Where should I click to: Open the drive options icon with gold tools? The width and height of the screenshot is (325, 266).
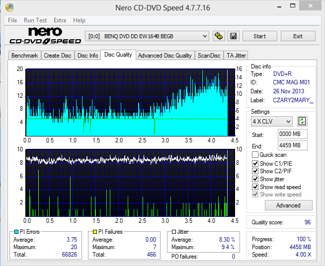click(x=219, y=36)
